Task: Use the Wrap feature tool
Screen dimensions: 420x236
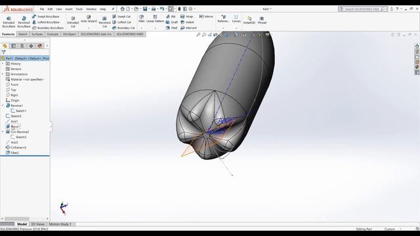Action: point(186,16)
